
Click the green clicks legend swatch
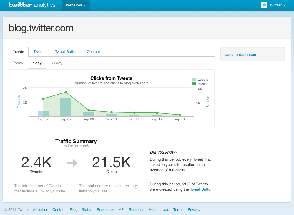[194, 84]
